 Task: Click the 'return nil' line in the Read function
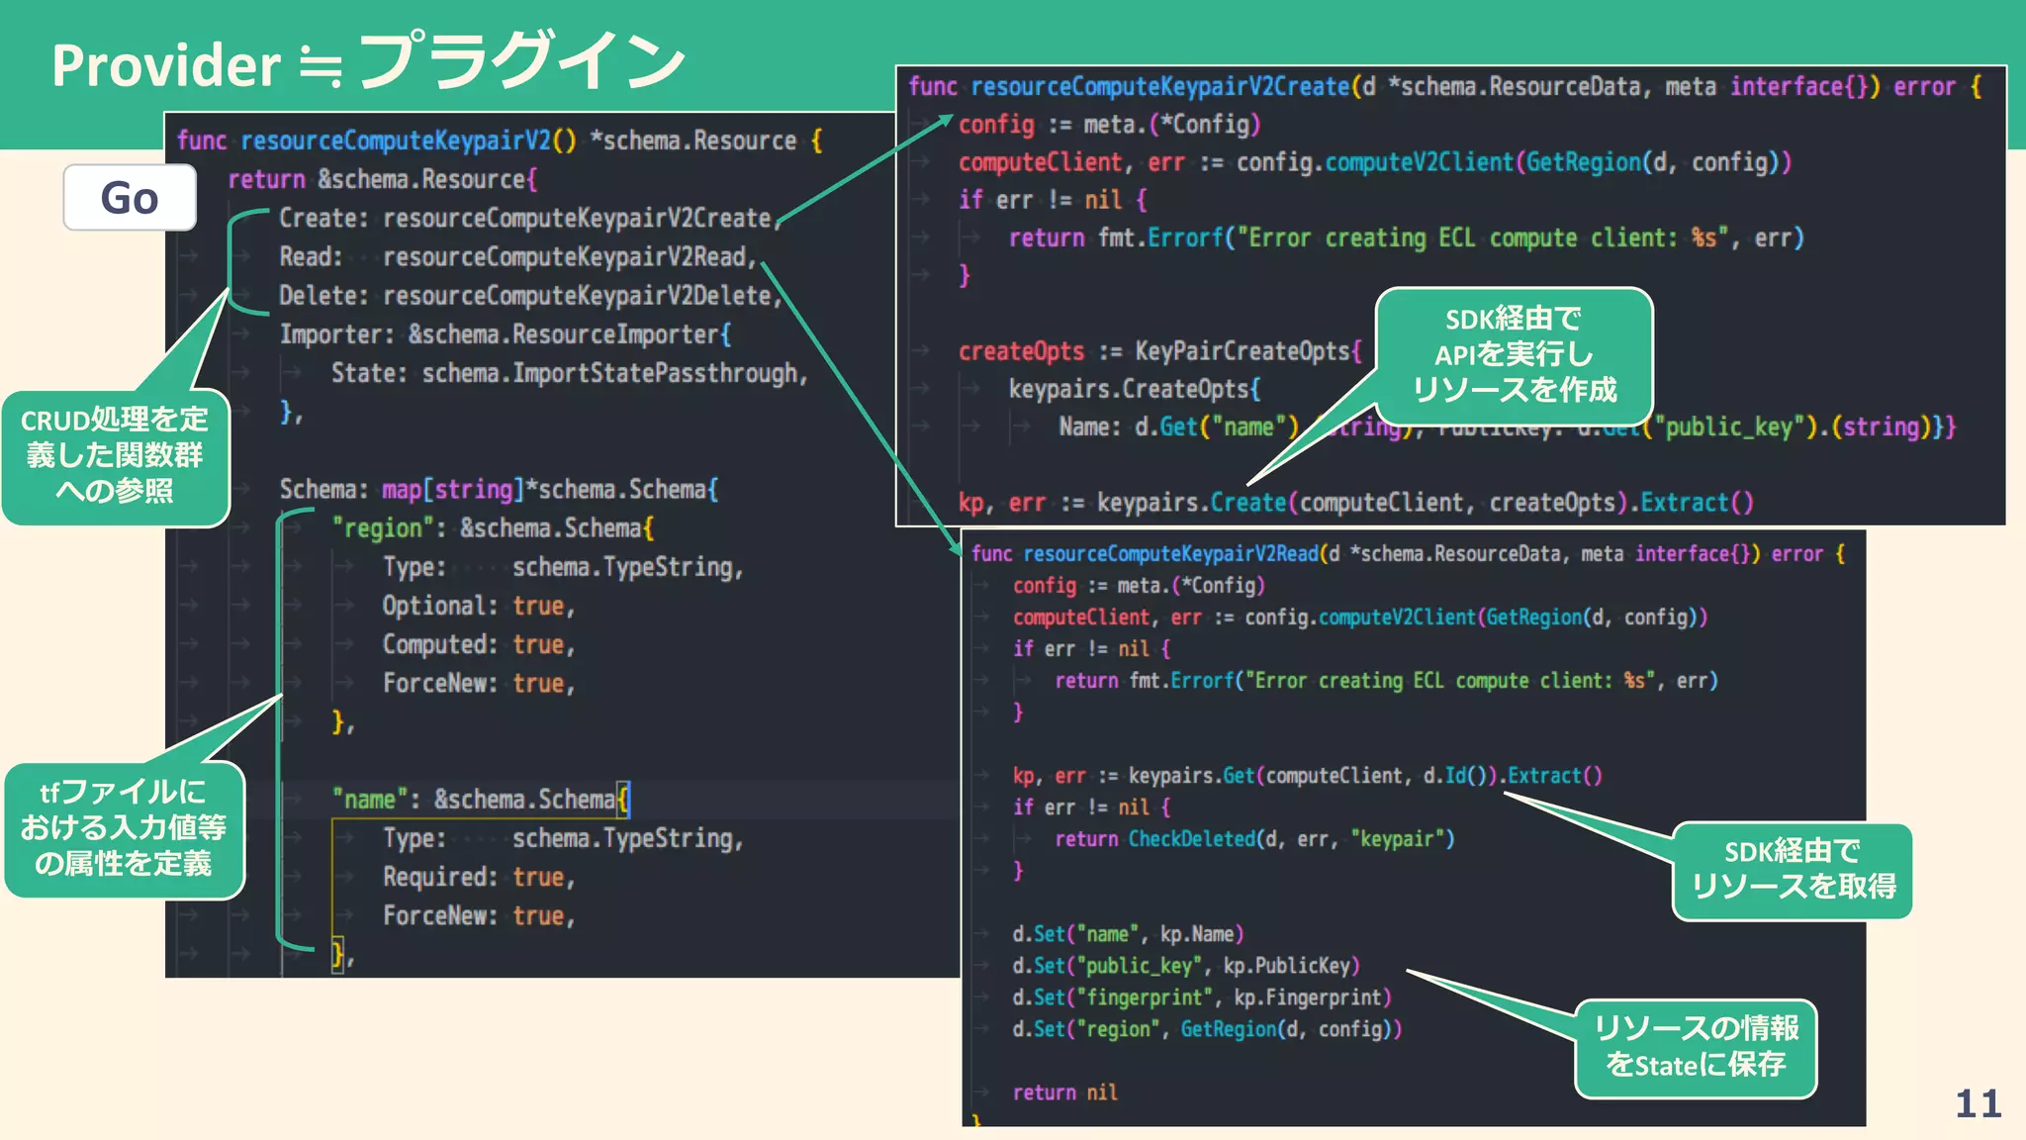click(1065, 1092)
